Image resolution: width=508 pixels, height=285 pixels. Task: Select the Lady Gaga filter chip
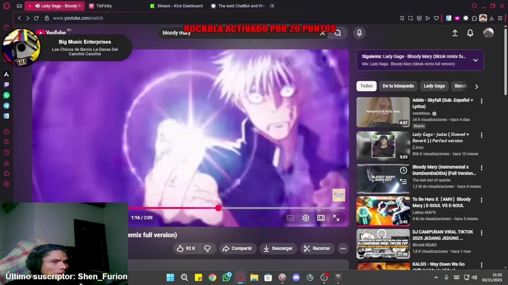[434, 86]
